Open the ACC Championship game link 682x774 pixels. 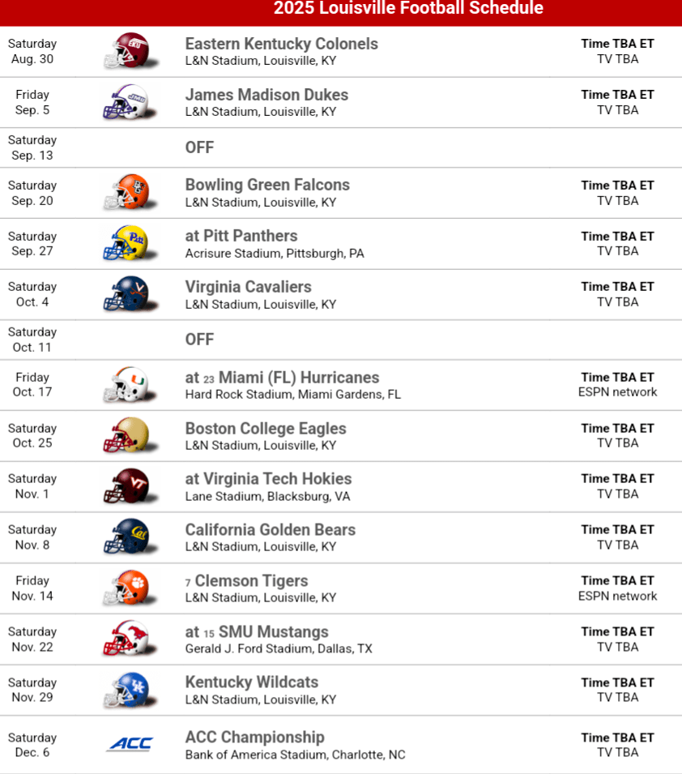[x=254, y=738]
